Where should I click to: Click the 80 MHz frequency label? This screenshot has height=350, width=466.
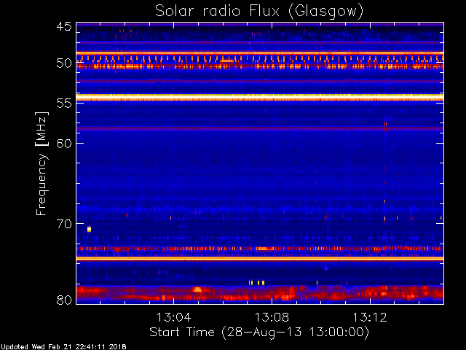(64, 300)
